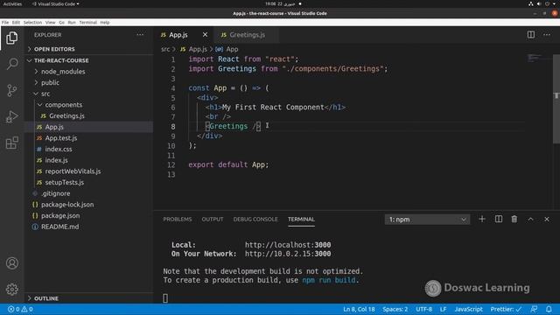Click the editor minimap

535,58
